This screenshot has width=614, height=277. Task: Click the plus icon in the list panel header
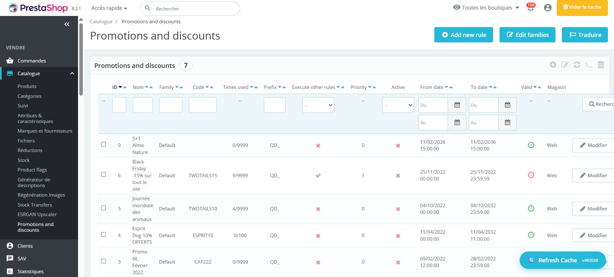tap(553, 65)
